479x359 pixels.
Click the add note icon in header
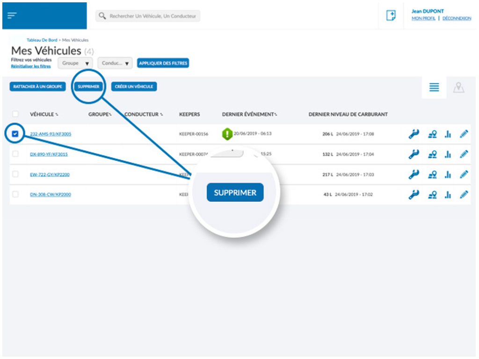pos(391,15)
